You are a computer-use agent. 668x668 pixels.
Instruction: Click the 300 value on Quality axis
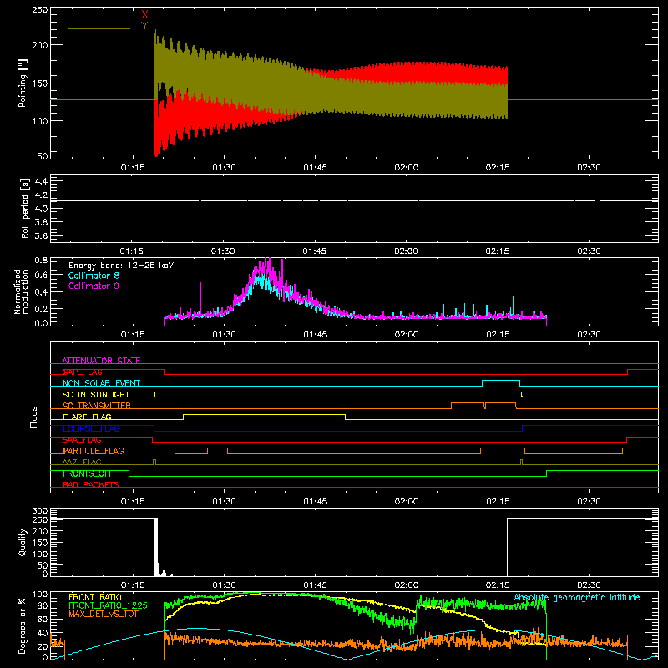[40, 511]
